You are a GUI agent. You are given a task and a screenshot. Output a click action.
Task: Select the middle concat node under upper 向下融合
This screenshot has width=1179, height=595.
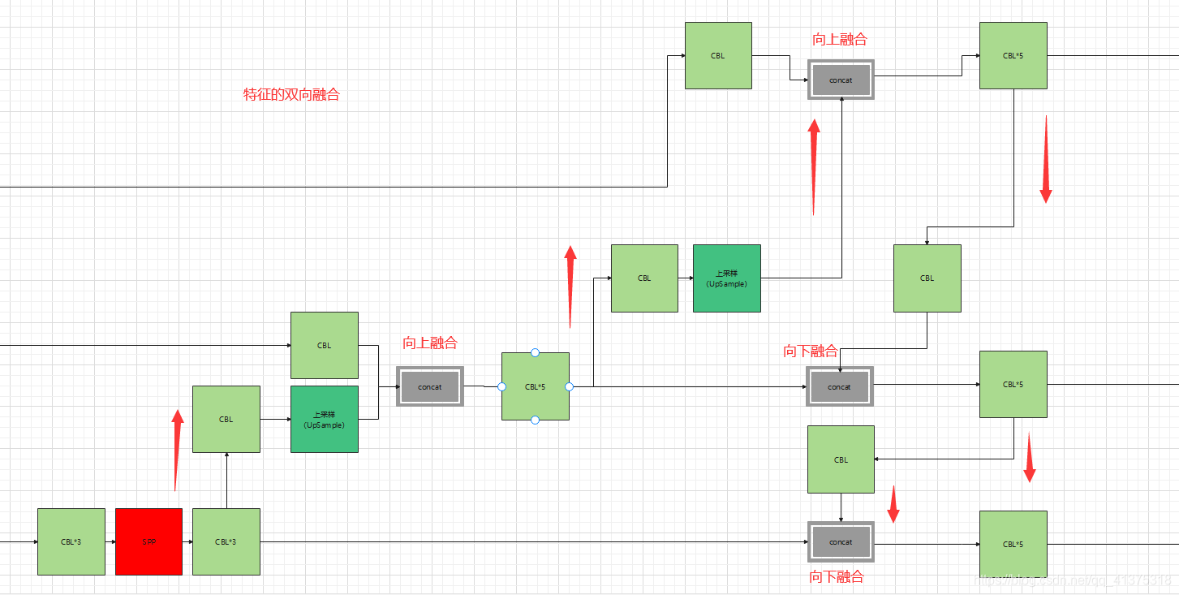(x=839, y=386)
